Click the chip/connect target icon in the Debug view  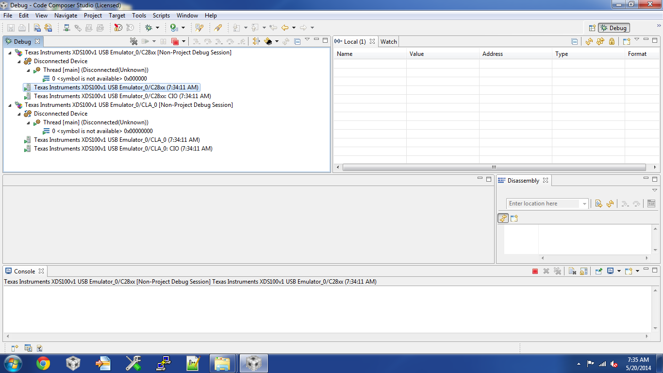coord(267,42)
